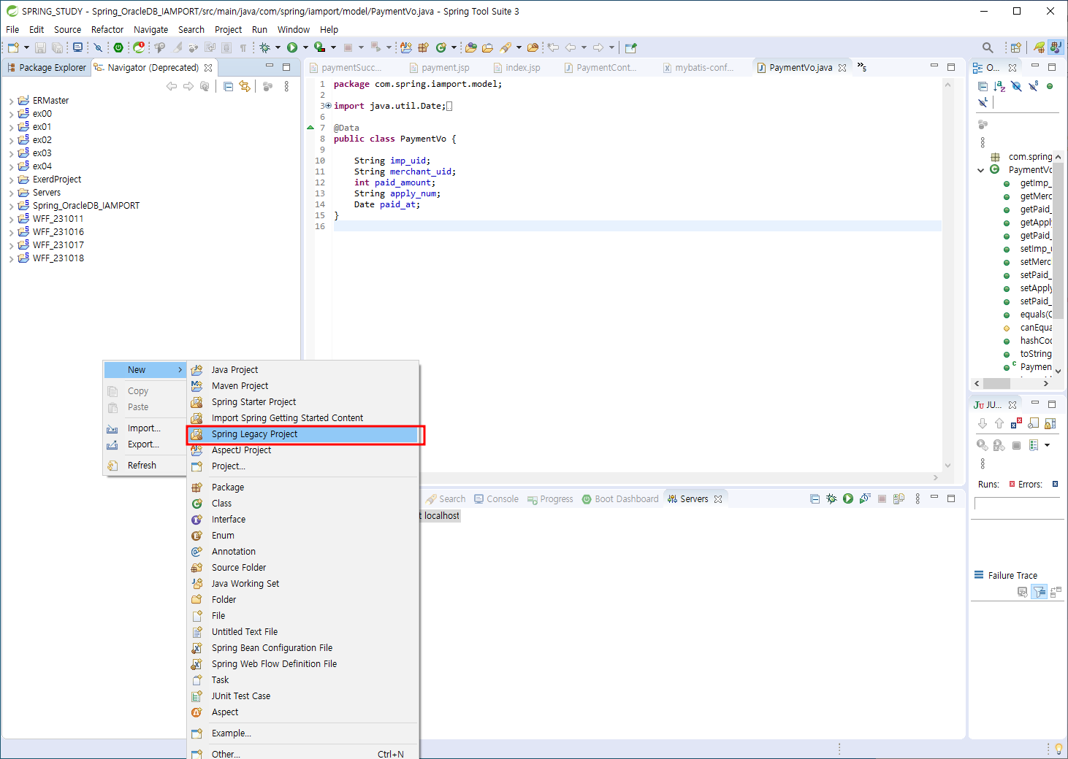Click the Servers view publish icon
The width and height of the screenshot is (1068, 759).
tap(899, 498)
